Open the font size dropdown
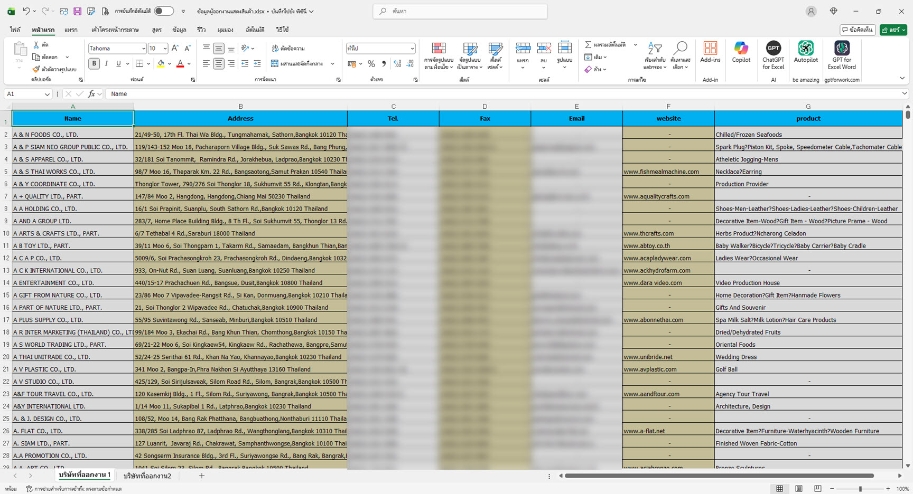Viewport: 913px width, 494px height. pyautogui.click(x=165, y=49)
